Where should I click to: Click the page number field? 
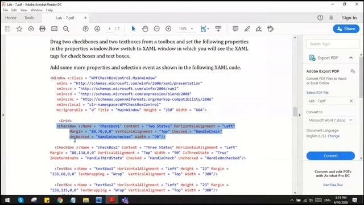pos(109,29)
